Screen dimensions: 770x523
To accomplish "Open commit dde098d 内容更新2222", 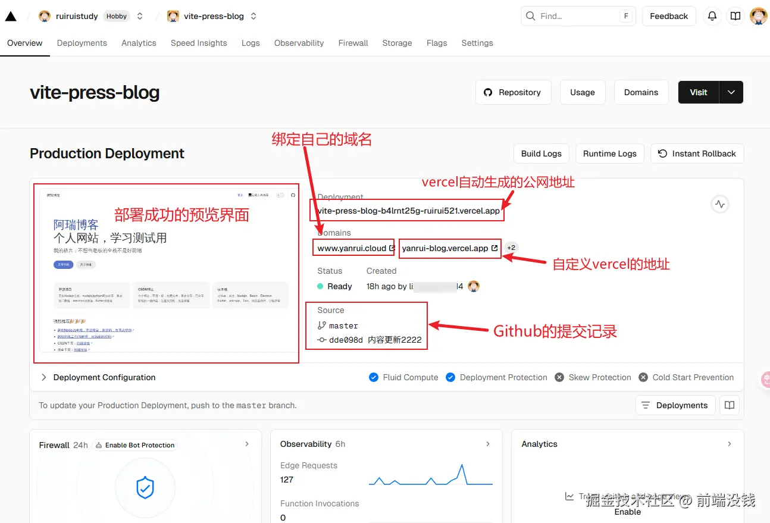I will [375, 340].
